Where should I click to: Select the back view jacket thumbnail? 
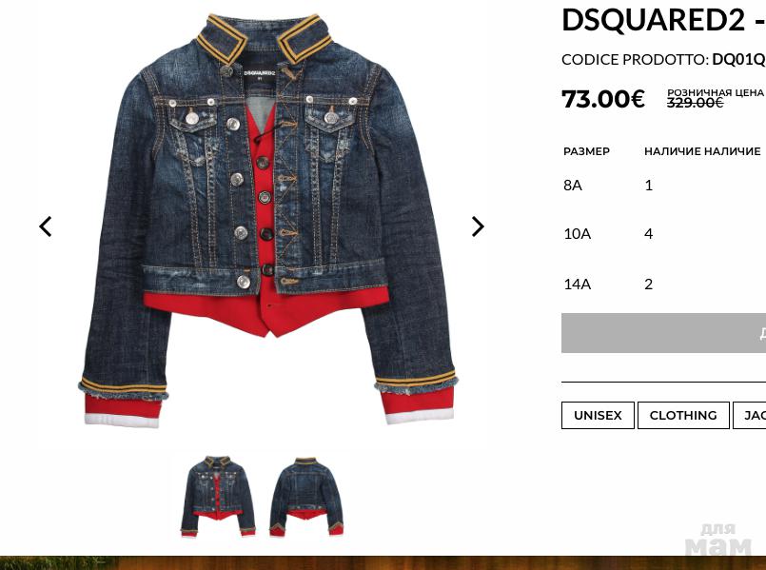pyautogui.click(x=306, y=496)
